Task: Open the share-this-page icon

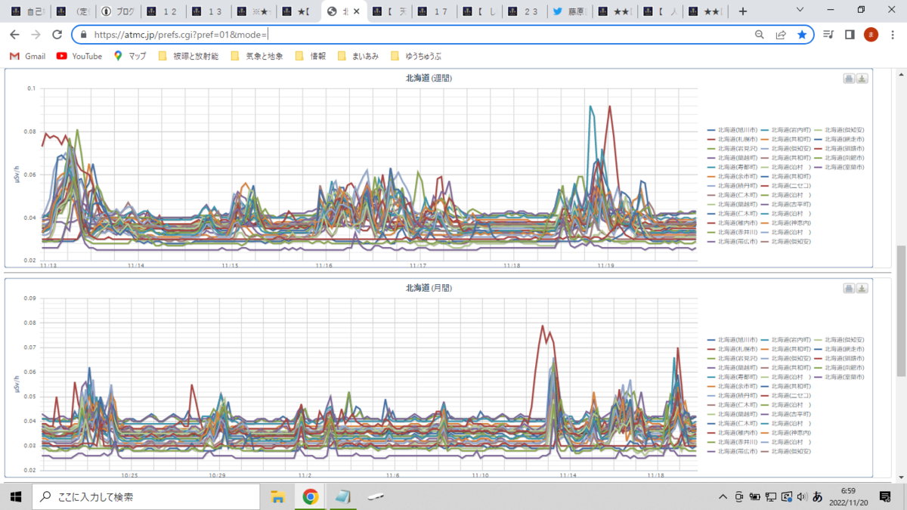Action: (781, 35)
